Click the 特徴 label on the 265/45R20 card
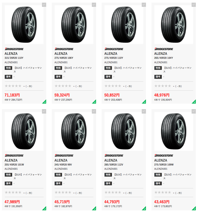 click(158, 68)
